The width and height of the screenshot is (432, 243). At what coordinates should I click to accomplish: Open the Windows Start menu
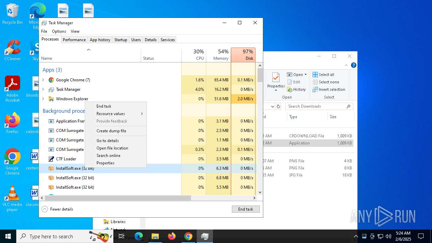(8, 236)
